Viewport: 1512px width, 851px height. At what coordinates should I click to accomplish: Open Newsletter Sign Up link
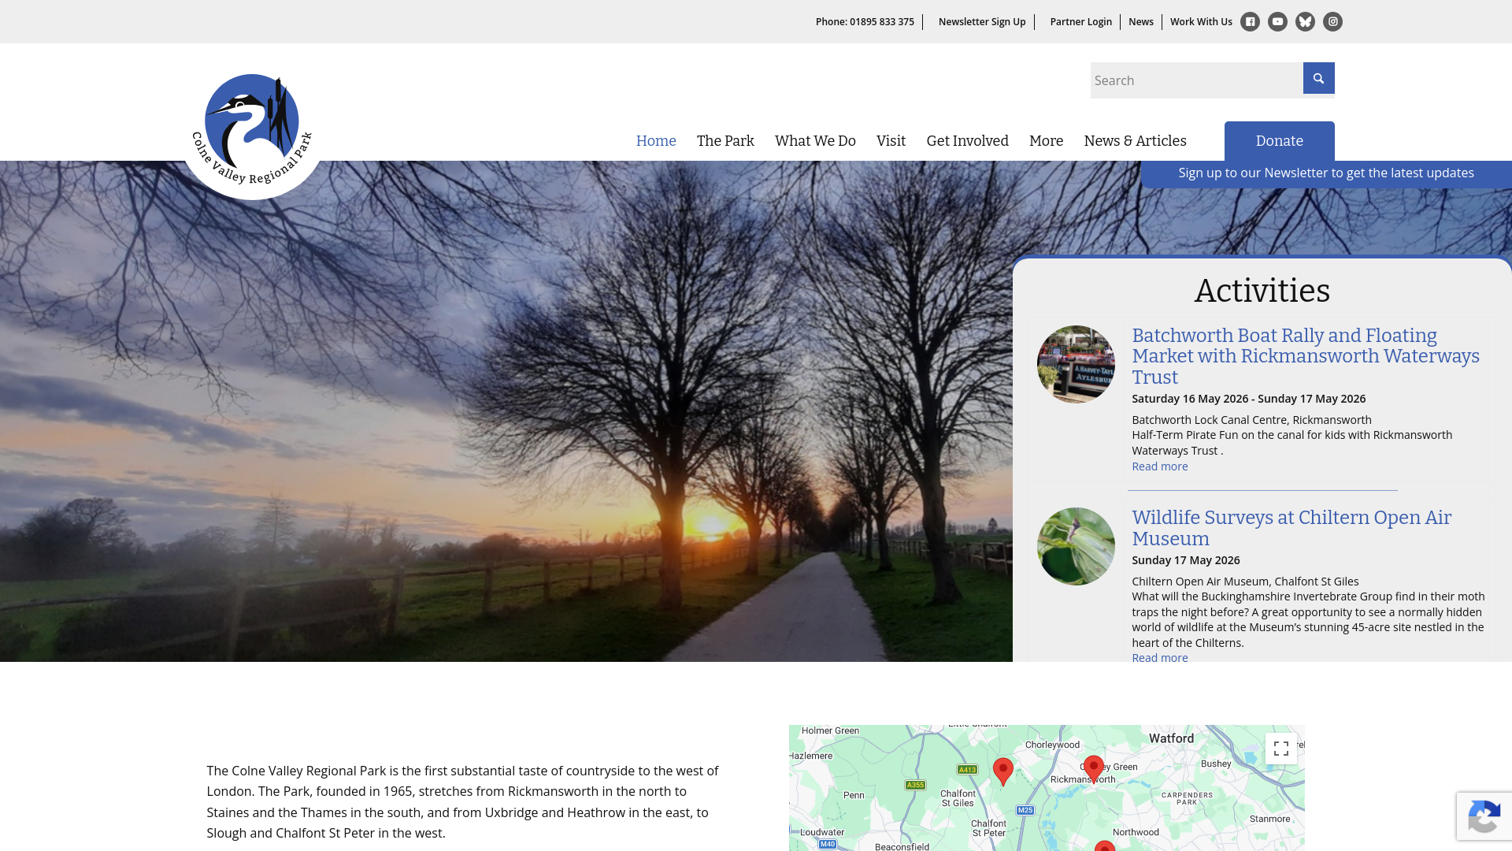(x=982, y=22)
